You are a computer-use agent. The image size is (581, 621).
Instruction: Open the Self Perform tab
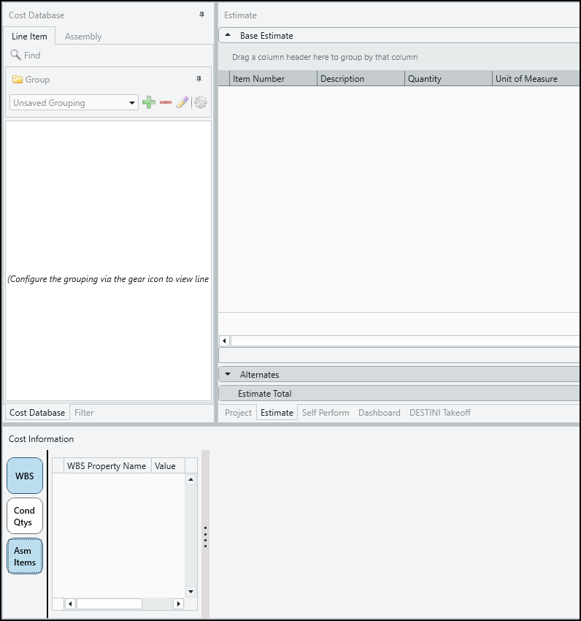coord(326,412)
